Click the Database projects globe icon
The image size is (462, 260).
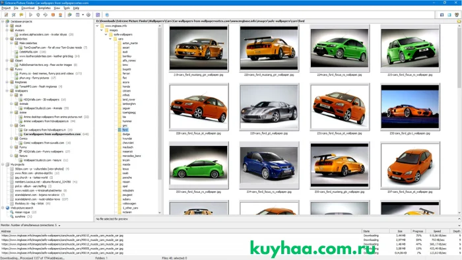point(7,22)
